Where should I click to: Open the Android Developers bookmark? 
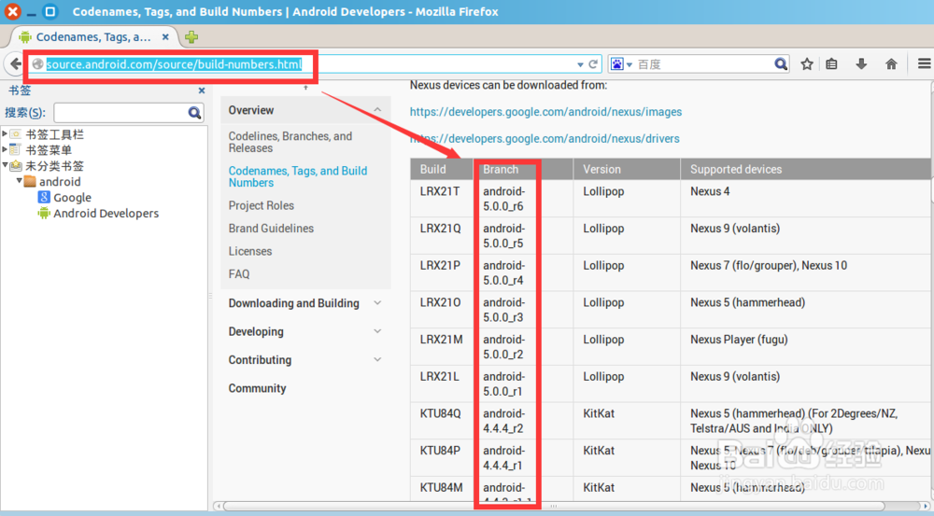(106, 213)
